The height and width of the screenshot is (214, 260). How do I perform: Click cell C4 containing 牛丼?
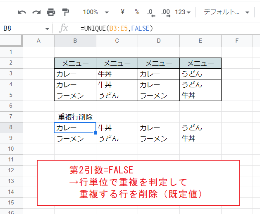click(x=117, y=85)
